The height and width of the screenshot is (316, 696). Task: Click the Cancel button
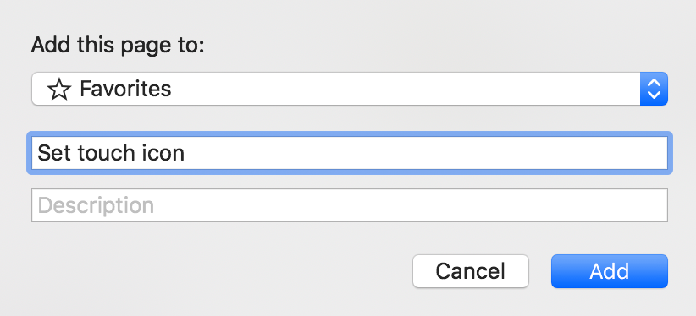click(x=471, y=271)
